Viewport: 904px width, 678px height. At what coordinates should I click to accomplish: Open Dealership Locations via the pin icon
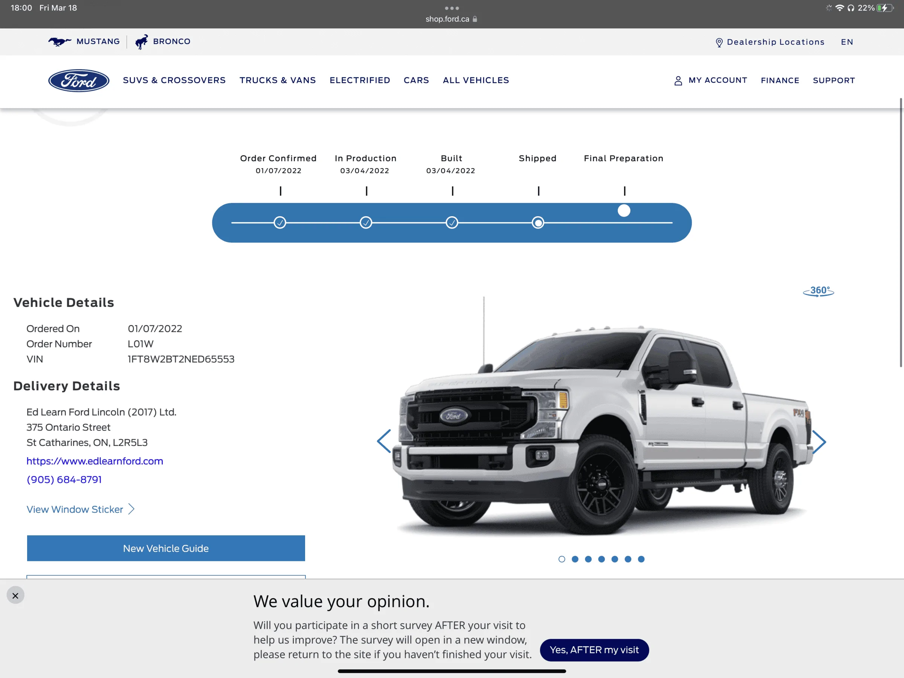click(719, 42)
